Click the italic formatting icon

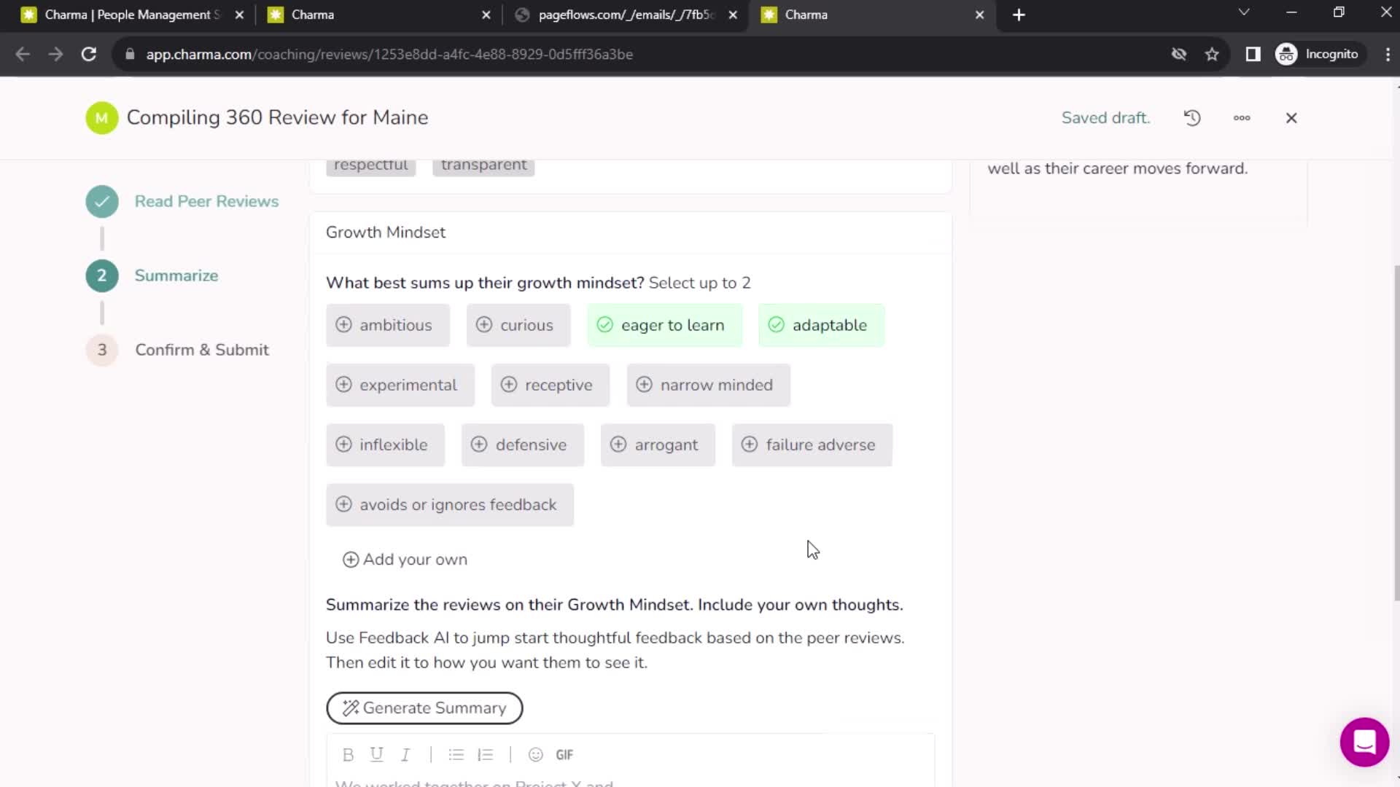(x=405, y=755)
